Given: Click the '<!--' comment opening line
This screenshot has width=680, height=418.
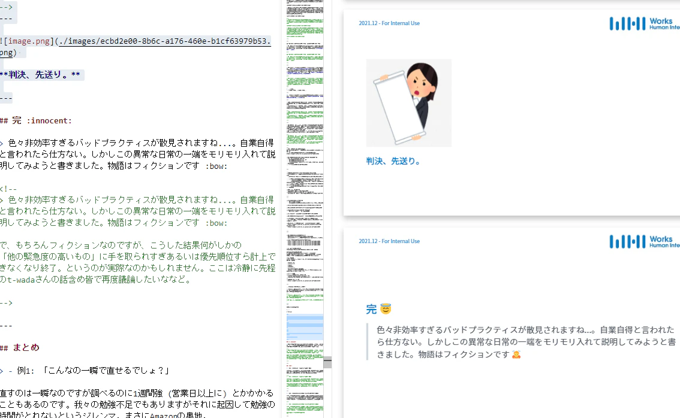Looking at the screenshot, I should pyautogui.click(x=8, y=189).
